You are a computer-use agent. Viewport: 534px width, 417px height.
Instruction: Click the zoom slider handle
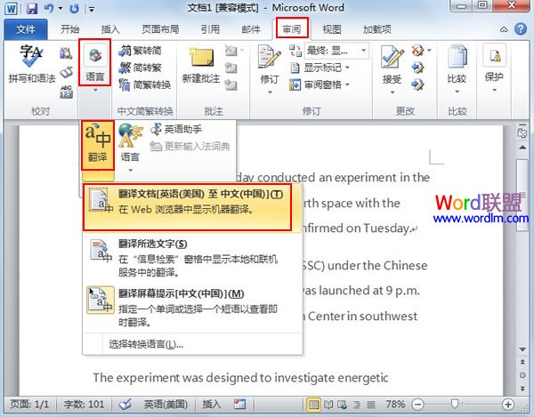[454, 404]
